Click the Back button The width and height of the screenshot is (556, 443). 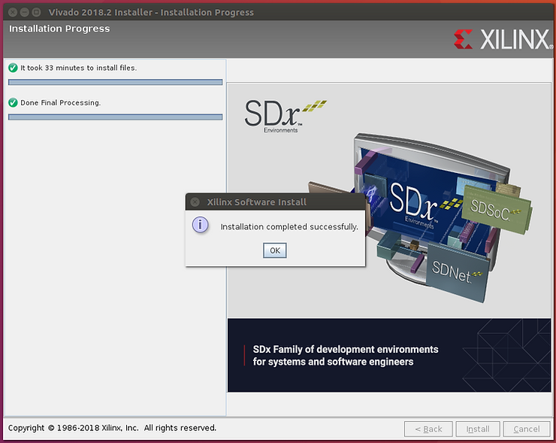click(428, 429)
